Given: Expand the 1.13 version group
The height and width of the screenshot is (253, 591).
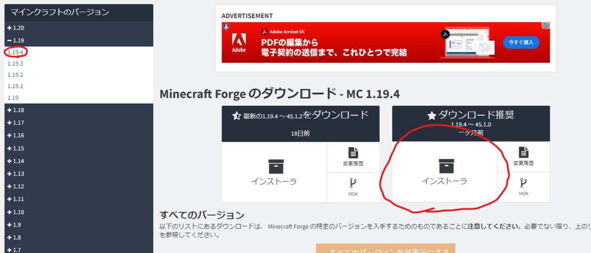Looking at the screenshot, I should point(16,174).
